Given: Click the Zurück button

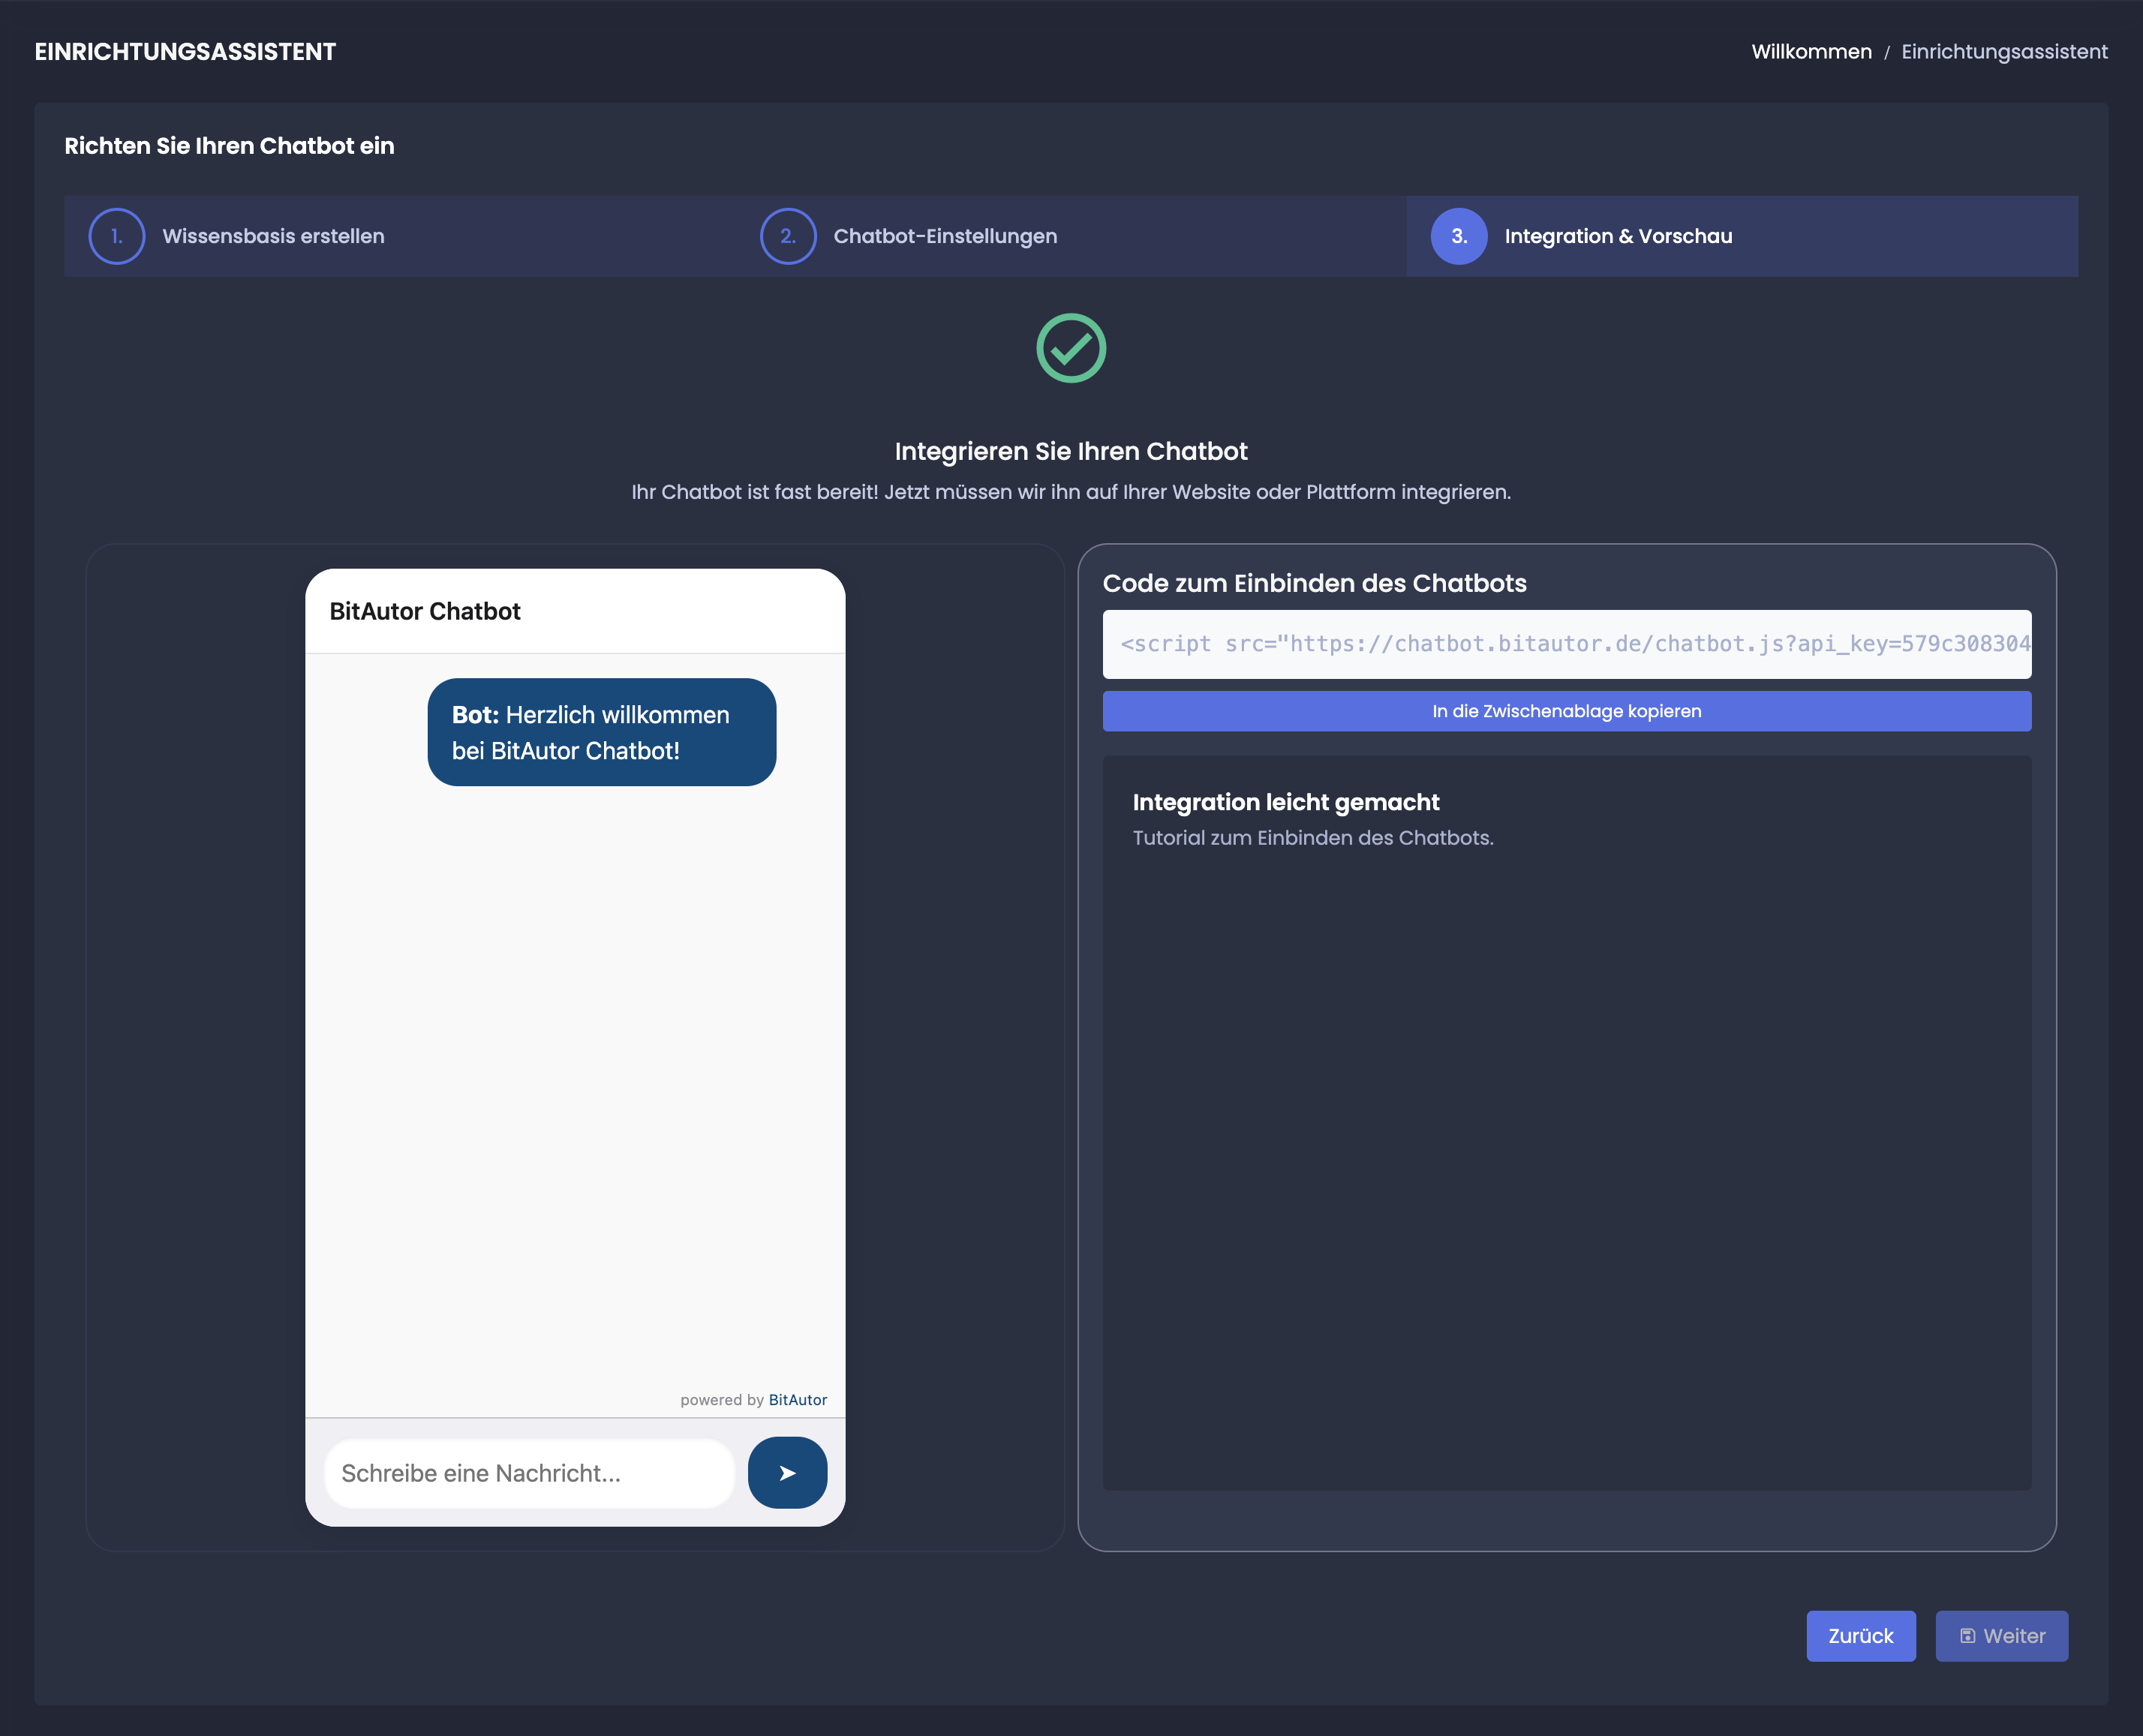Looking at the screenshot, I should [x=1860, y=1636].
